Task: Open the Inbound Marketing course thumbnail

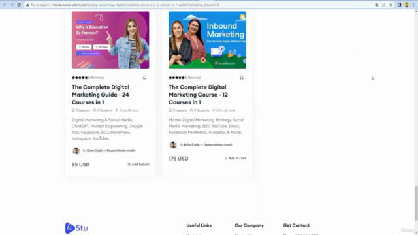Action: [x=207, y=40]
